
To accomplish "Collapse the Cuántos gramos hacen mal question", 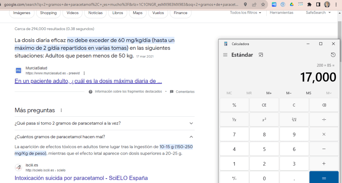I will (x=191, y=136).
